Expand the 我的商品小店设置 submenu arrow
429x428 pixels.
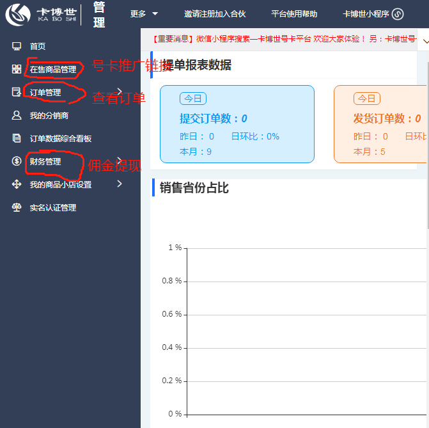[x=120, y=184]
